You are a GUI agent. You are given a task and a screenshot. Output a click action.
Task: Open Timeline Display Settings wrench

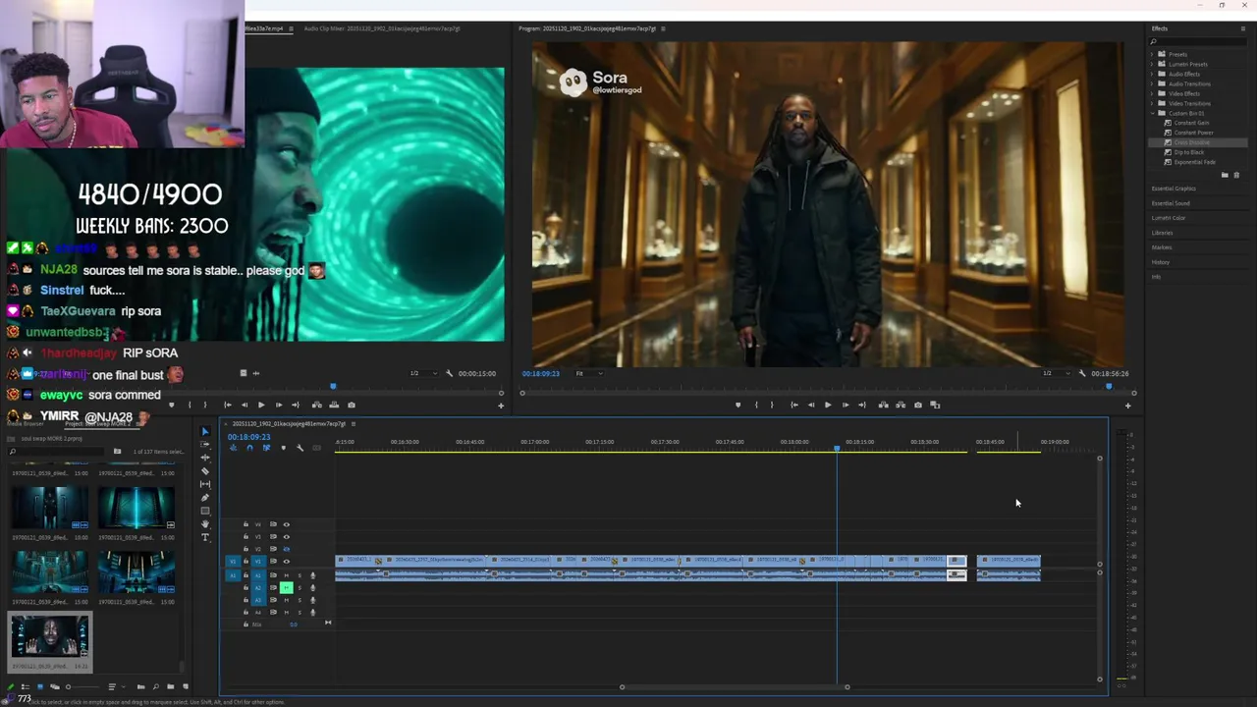click(x=300, y=448)
